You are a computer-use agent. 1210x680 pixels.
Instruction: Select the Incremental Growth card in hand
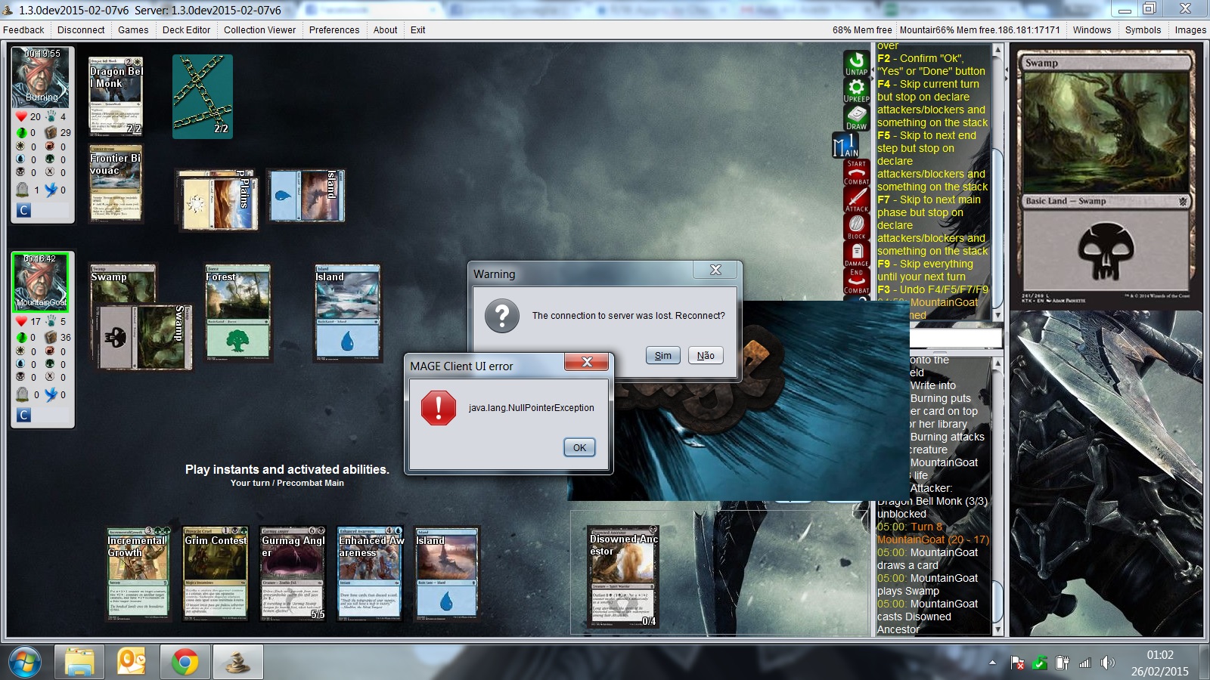pyautogui.click(x=137, y=573)
